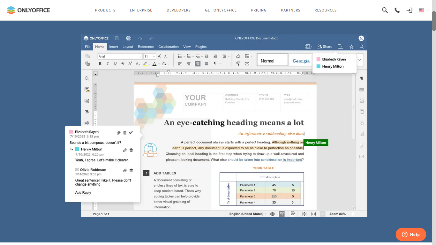Image resolution: width=436 pixels, height=245 pixels.
Task: Apply subscript formatting
Action: click(x=138, y=64)
